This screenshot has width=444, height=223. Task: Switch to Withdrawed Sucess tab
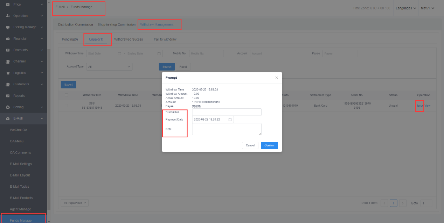pyautogui.click(x=128, y=39)
